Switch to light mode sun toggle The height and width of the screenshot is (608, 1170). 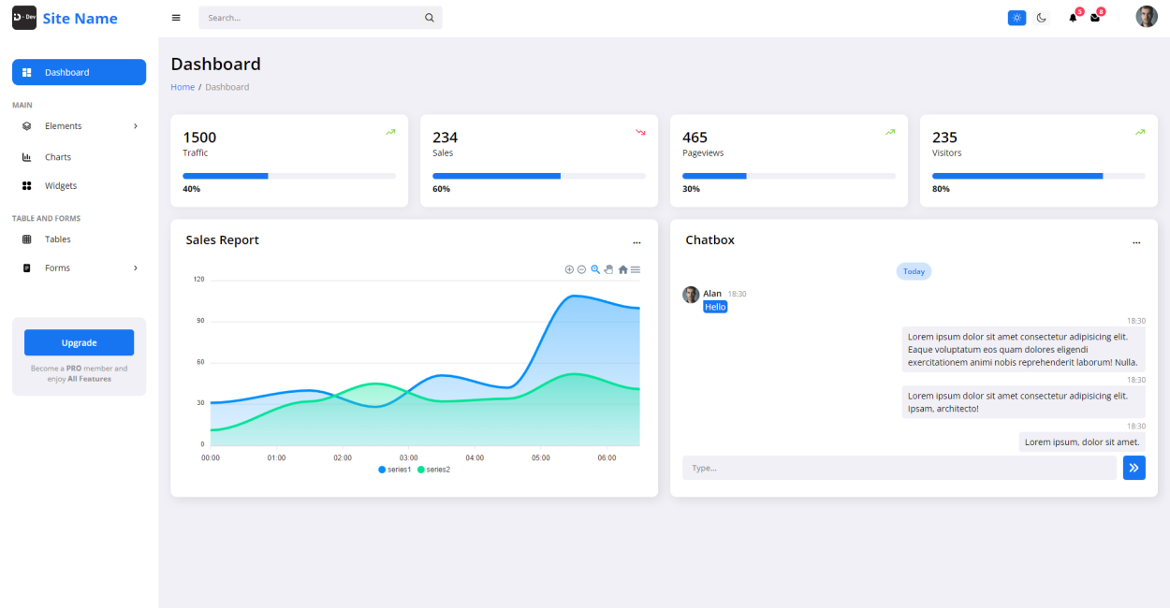pos(1016,18)
